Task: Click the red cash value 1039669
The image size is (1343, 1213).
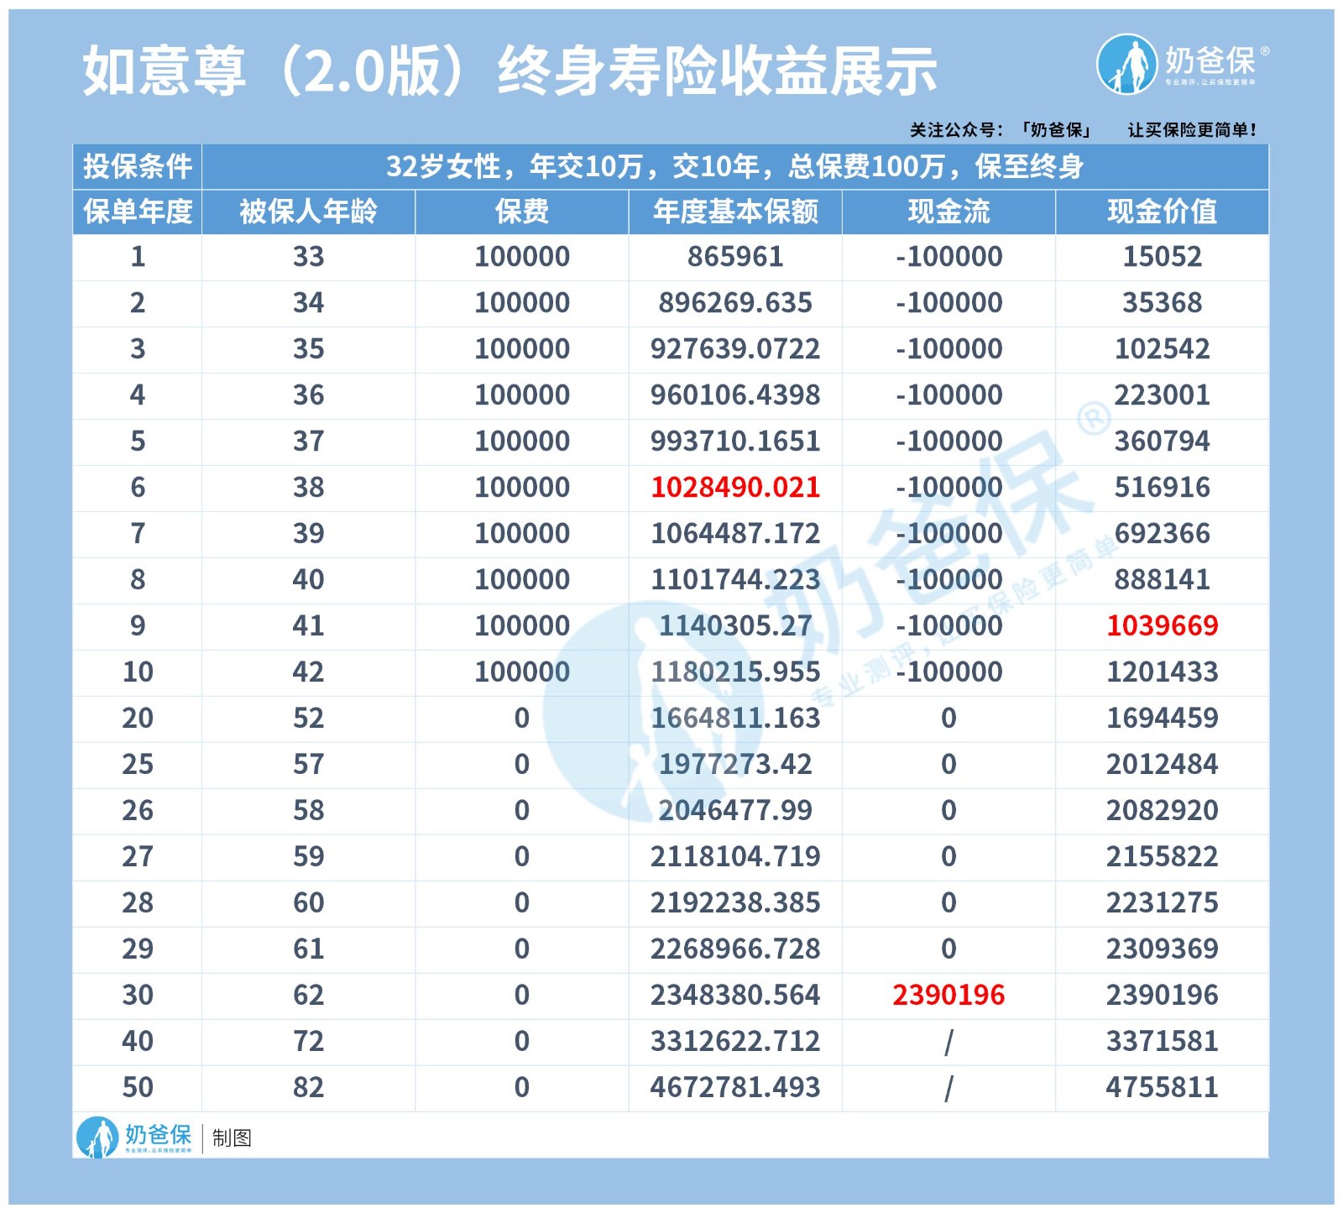Action: click(x=1163, y=626)
